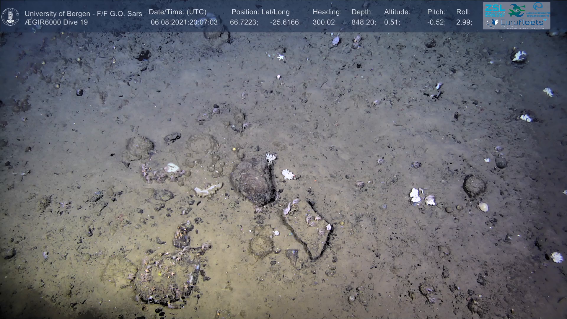Click the white starfish on the seabed
Viewport: 567px width, 319px height.
(x=281, y=57)
